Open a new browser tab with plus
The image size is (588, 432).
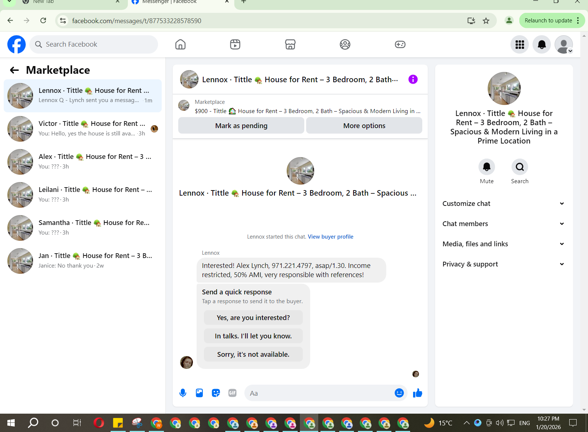tap(243, 2)
